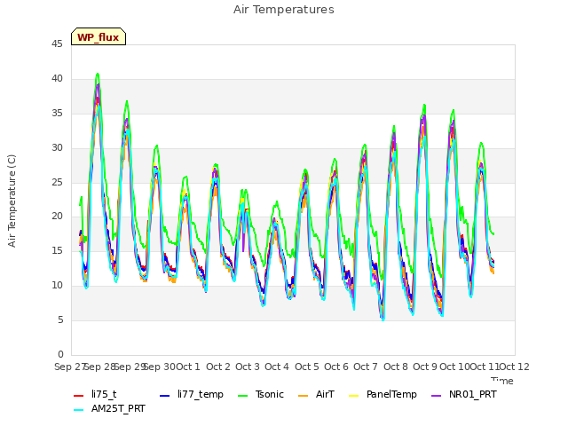Click the Oct 12 x-axis tick label
This screenshot has height=426, width=568.
pyautogui.click(x=515, y=367)
